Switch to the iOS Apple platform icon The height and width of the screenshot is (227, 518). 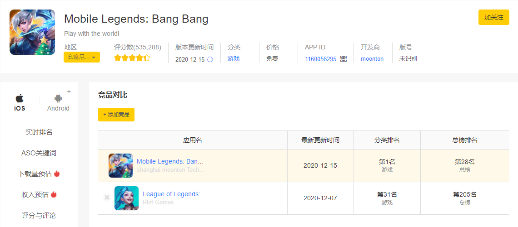click(20, 98)
